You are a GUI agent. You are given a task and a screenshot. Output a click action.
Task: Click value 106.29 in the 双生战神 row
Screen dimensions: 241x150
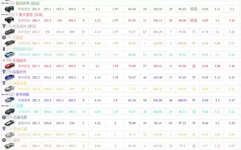(x=158, y=32)
